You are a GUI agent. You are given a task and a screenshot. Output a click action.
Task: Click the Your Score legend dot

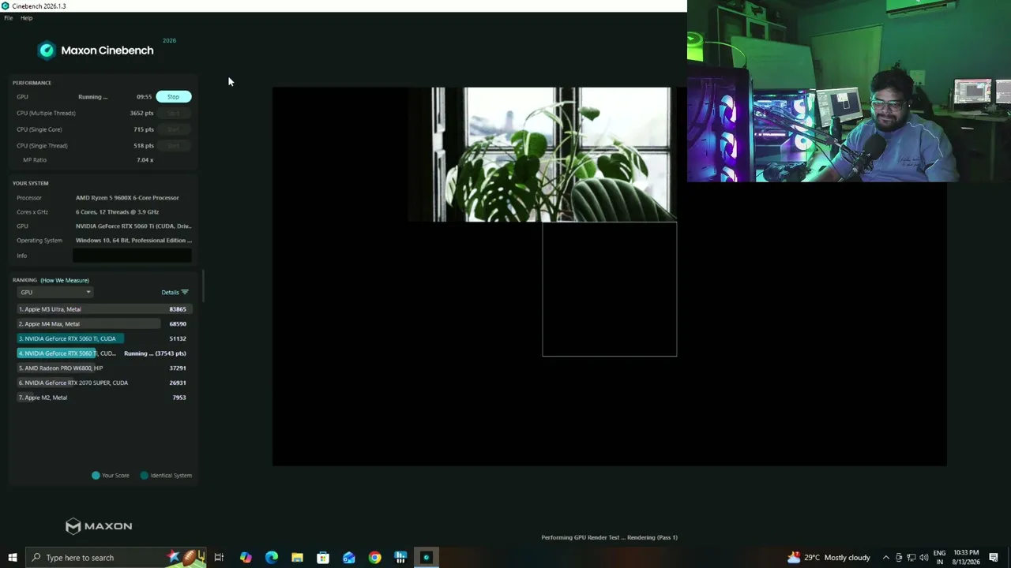click(x=96, y=476)
